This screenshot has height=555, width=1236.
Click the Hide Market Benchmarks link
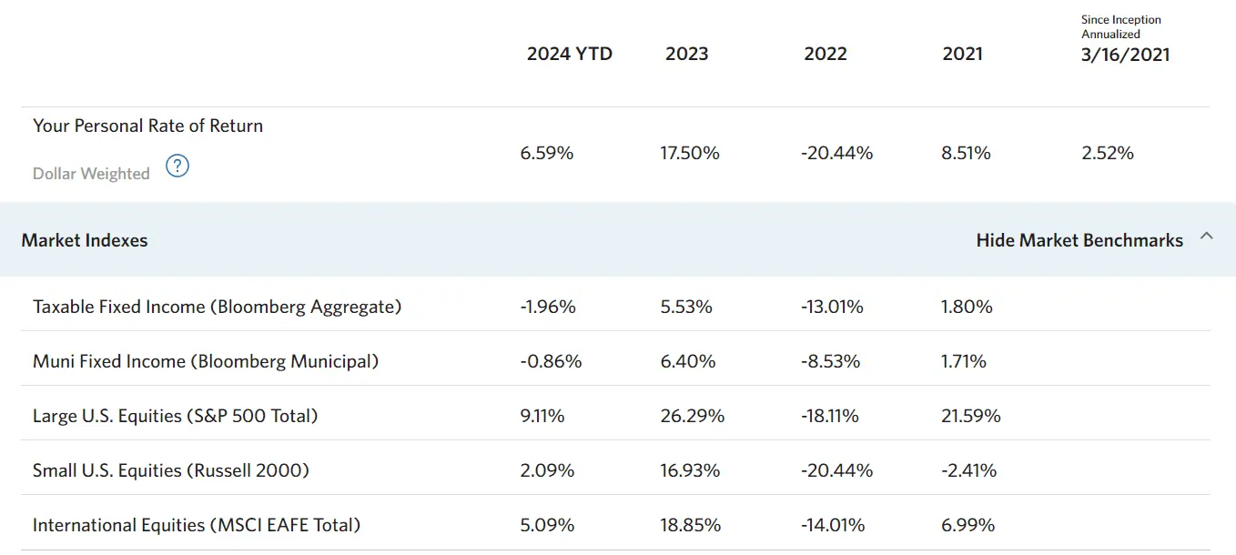tap(1079, 240)
